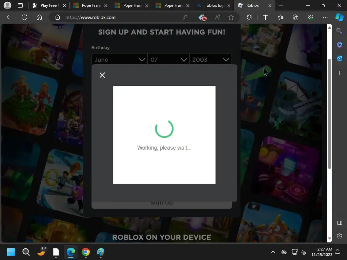Click the Sign Up button
This screenshot has height=260, width=347.
162,205
